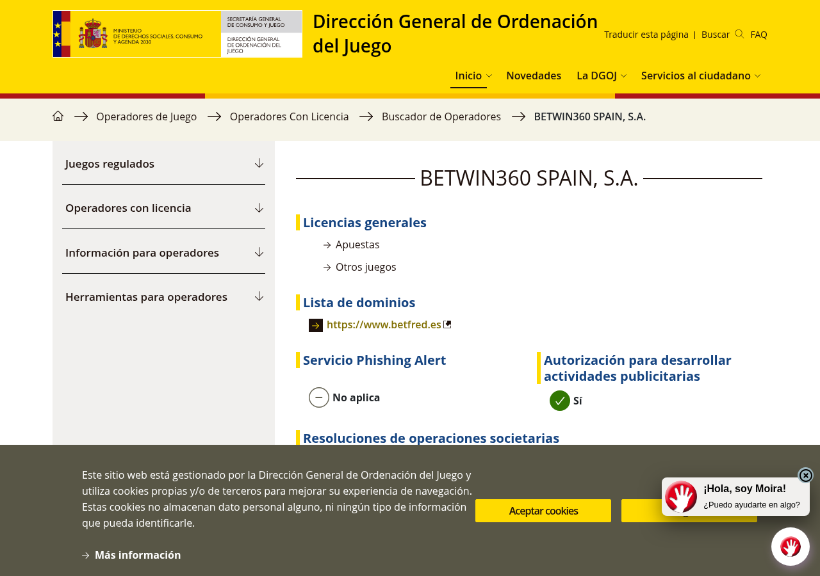Open the round Moira chat assistant button
The image size is (820, 576).
[791, 547]
